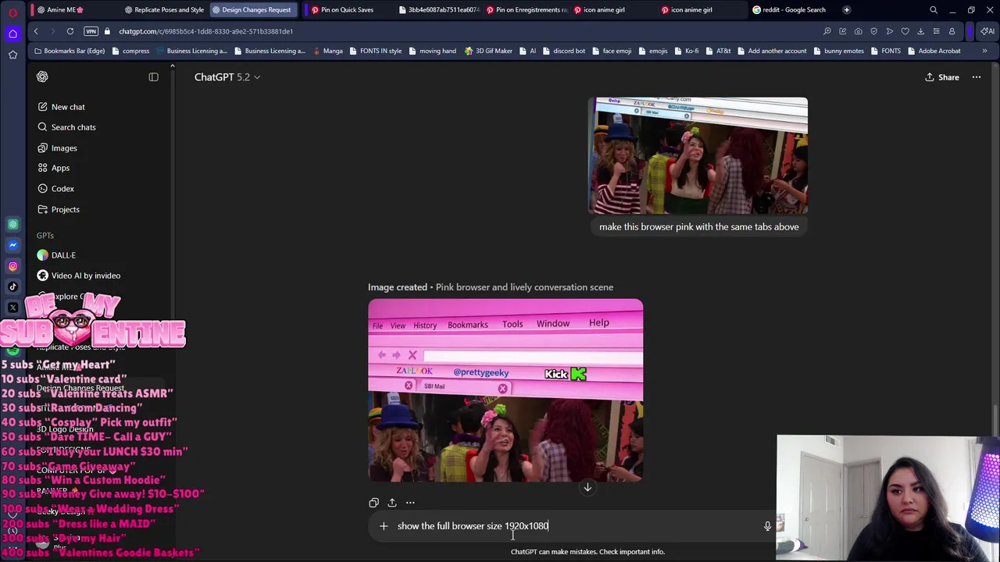Open the FONTS IN style bookmark
The width and height of the screenshot is (1000, 562).
coord(375,51)
